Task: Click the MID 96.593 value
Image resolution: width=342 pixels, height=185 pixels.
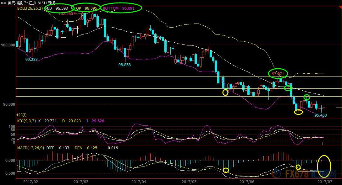Action: (57, 8)
